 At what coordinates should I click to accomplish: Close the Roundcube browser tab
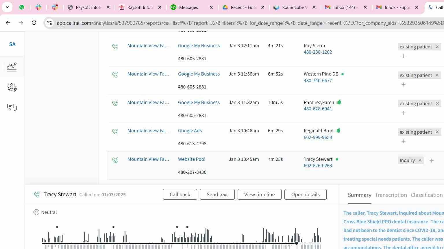314,7
